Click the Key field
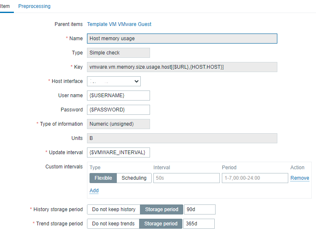The image size is (316, 230). tap(182, 67)
